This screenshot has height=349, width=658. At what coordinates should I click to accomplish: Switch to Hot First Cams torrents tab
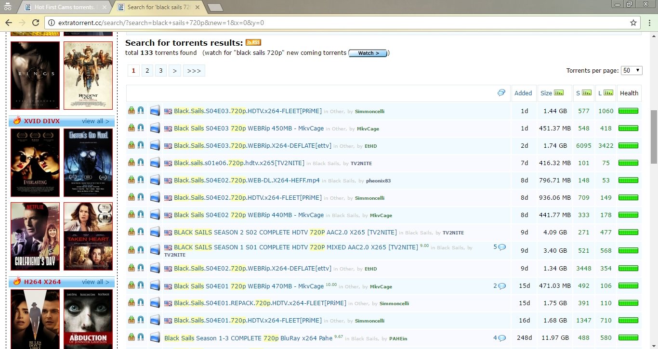tap(66, 7)
